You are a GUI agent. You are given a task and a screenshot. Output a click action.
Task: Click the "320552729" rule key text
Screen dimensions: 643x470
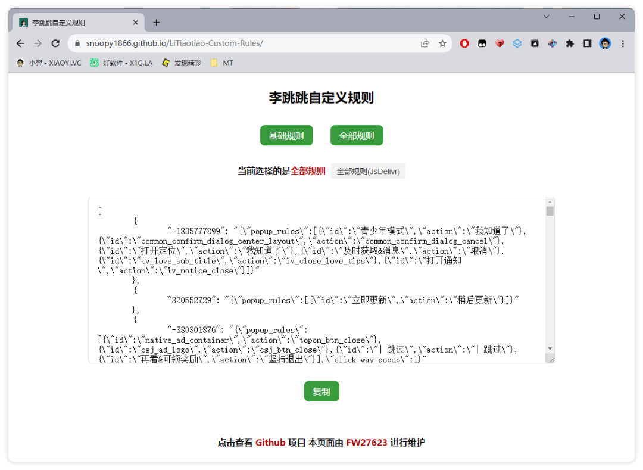click(x=192, y=300)
